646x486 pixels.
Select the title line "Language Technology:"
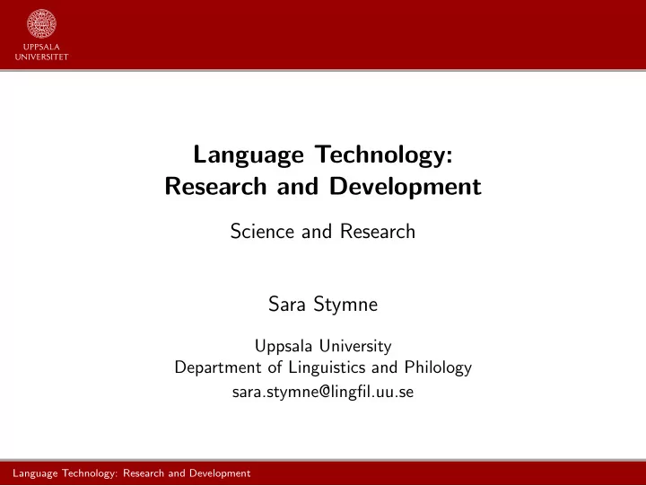tap(323, 155)
